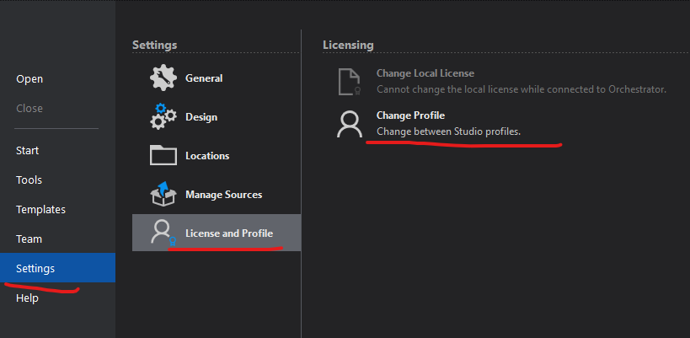Image resolution: width=690 pixels, height=338 pixels.
Task: Open the Help tab
Action: (27, 298)
